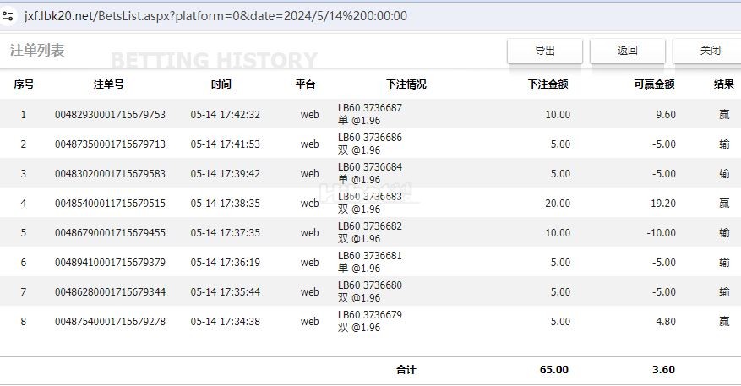Select the 输 result in row 2
The width and height of the screenshot is (741, 386).
724,144
